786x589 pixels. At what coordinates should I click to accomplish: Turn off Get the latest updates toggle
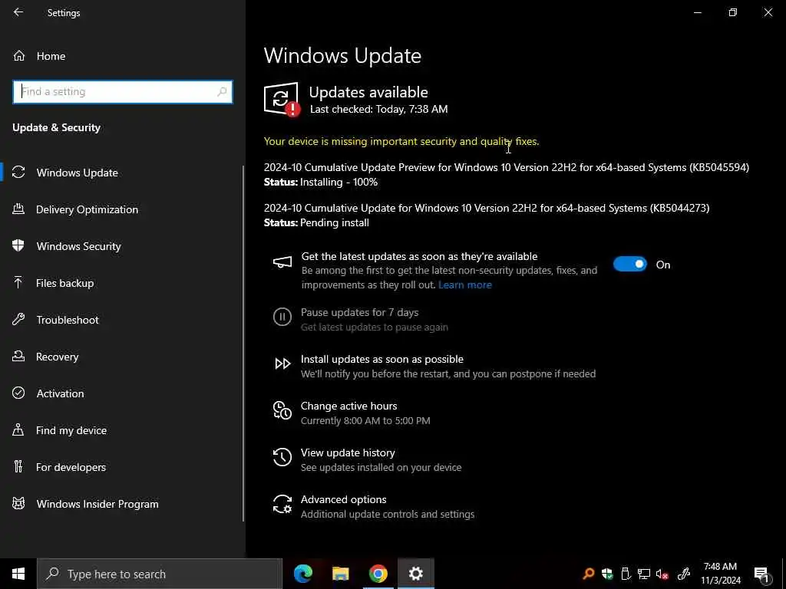click(x=630, y=264)
